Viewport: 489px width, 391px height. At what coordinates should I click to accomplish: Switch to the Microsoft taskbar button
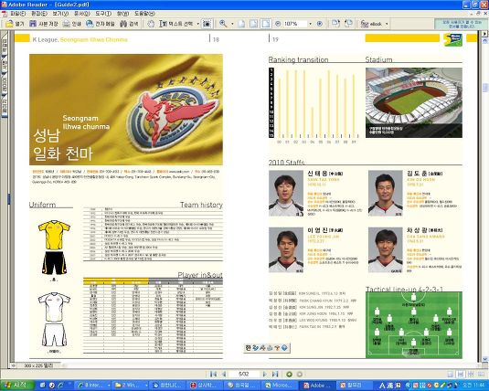pyautogui.click(x=280, y=386)
